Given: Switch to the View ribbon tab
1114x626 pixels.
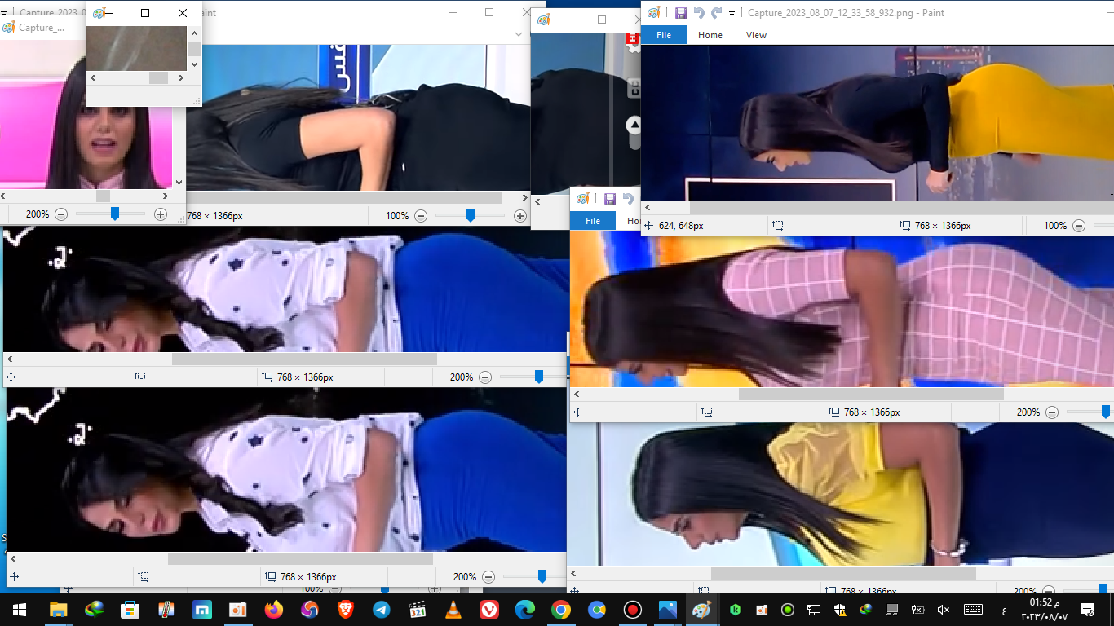Looking at the screenshot, I should [x=756, y=35].
